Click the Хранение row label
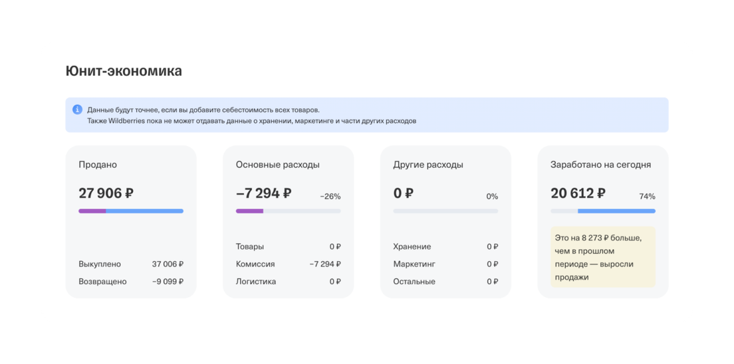The width and height of the screenshot is (734, 364). pos(412,246)
